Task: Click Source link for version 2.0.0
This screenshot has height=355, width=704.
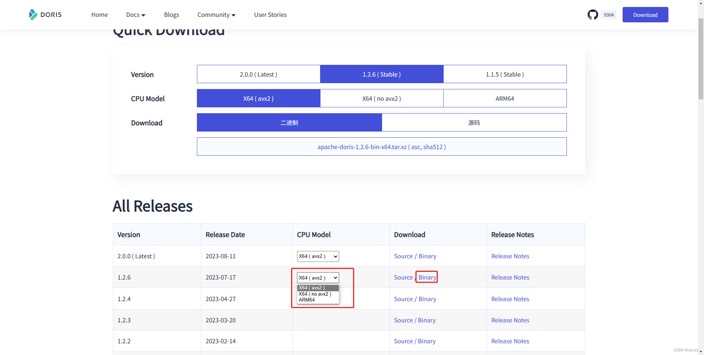Action: (x=403, y=256)
